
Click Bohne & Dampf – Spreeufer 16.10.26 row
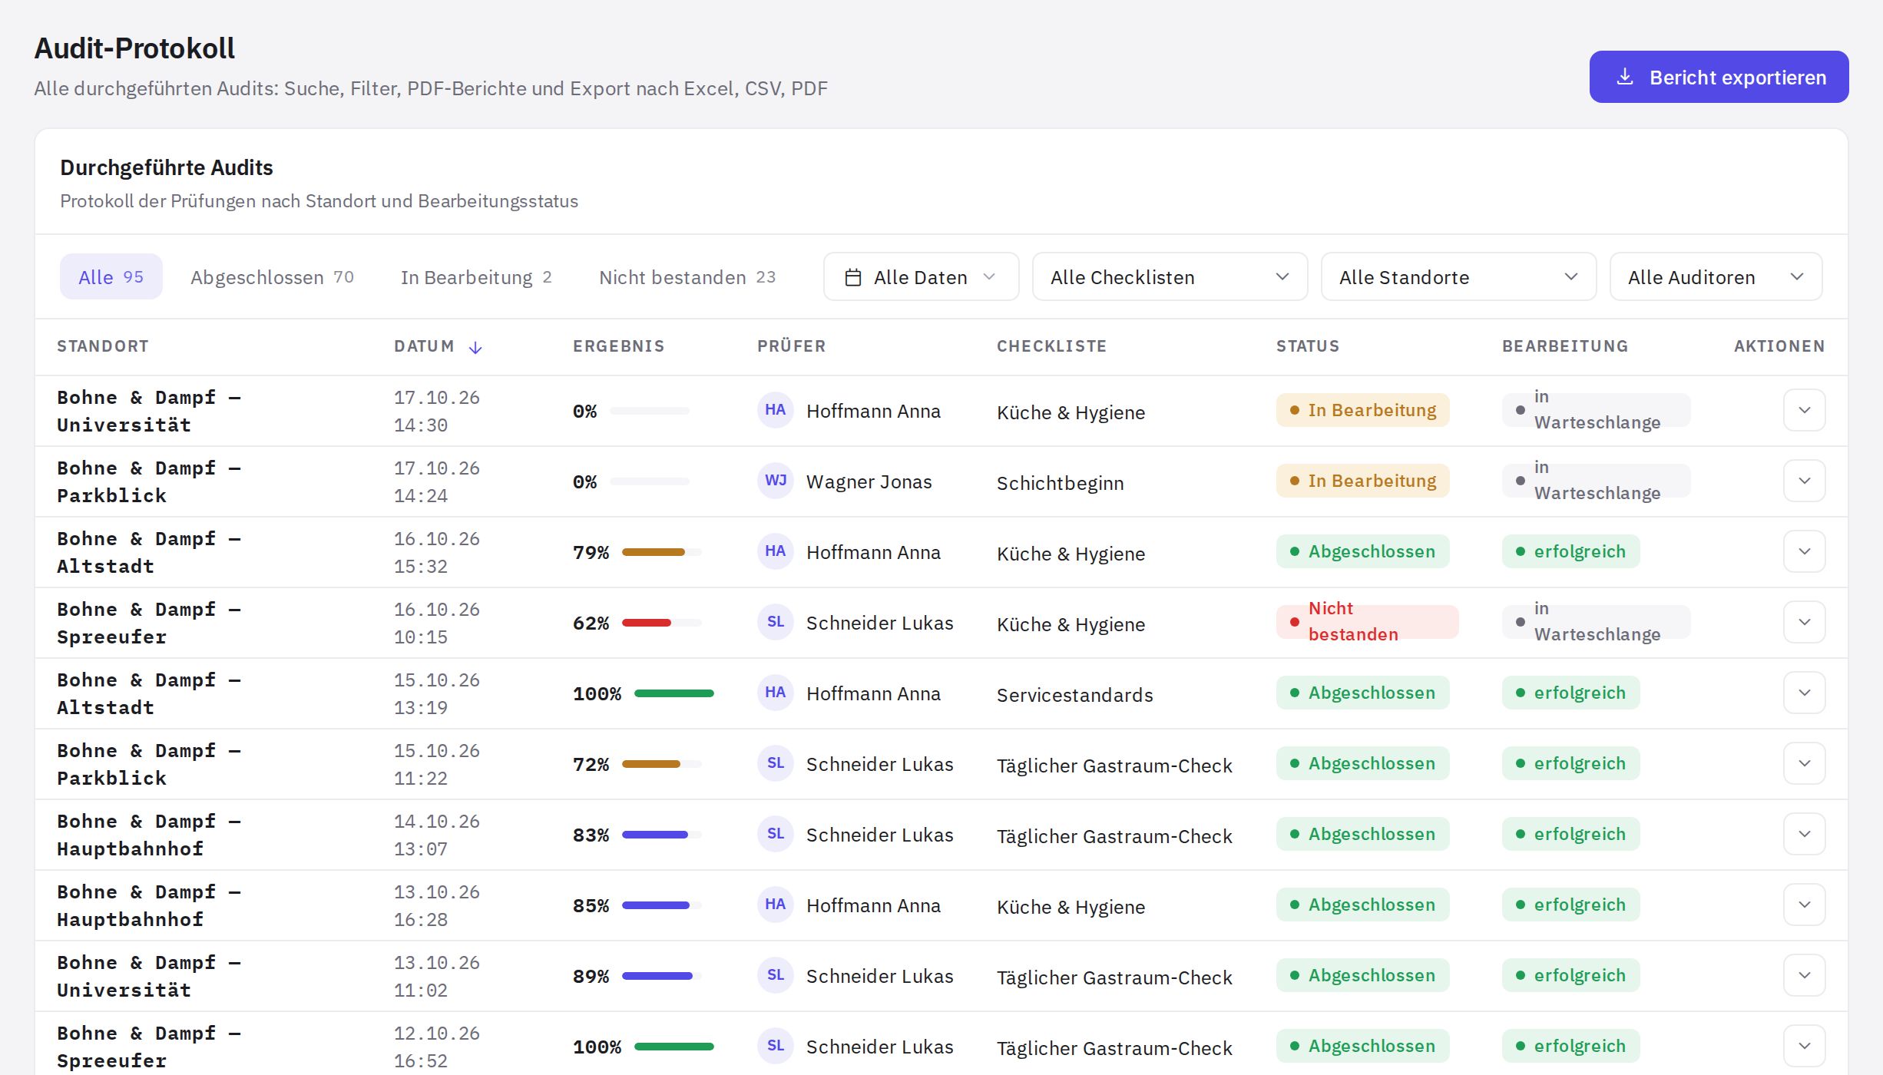(x=941, y=623)
